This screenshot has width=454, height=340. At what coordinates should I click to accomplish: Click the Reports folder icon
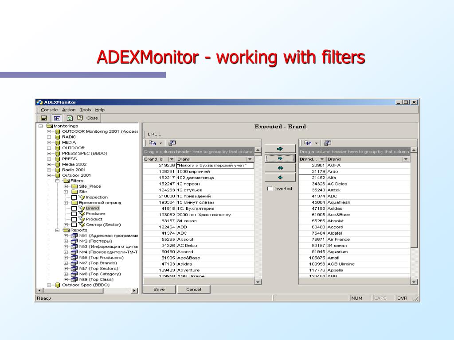pyautogui.click(x=67, y=230)
